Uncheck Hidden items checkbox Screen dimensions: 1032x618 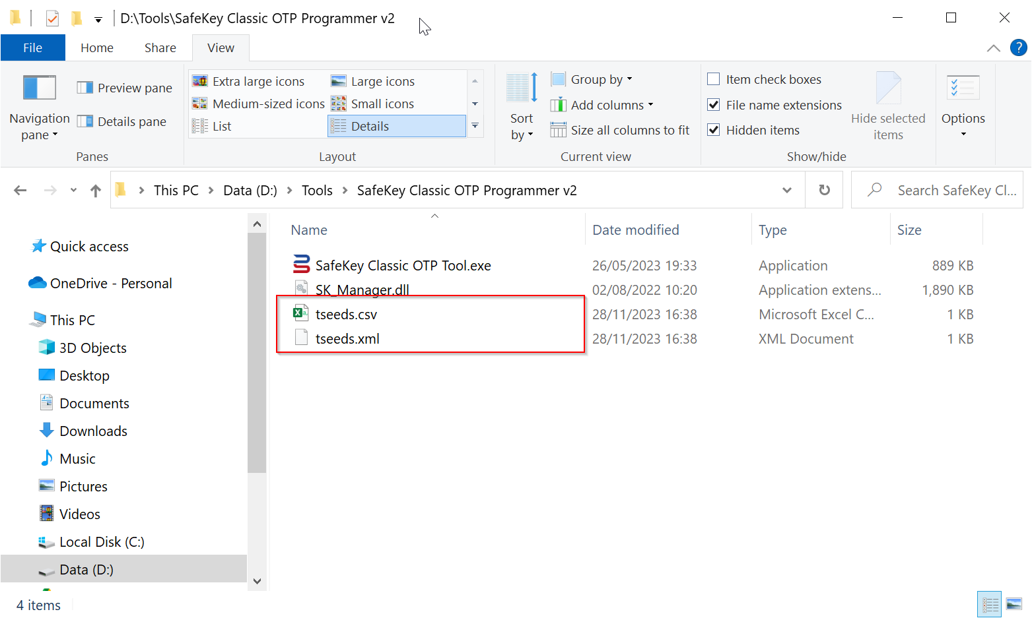click(x=714, y=130)
